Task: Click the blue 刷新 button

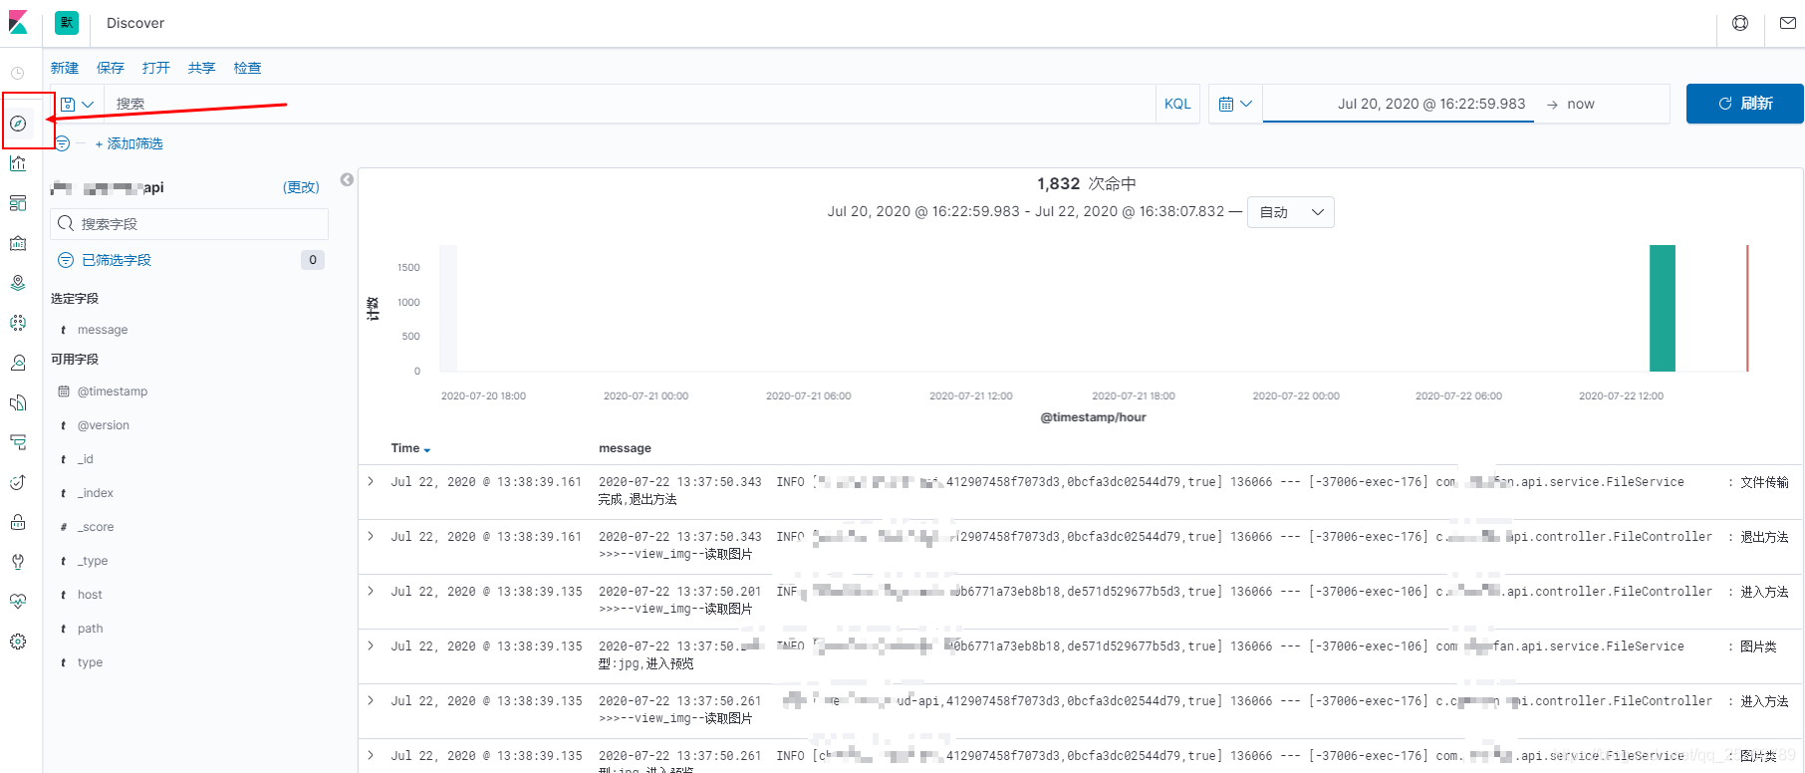Action: pos(1744,104)
